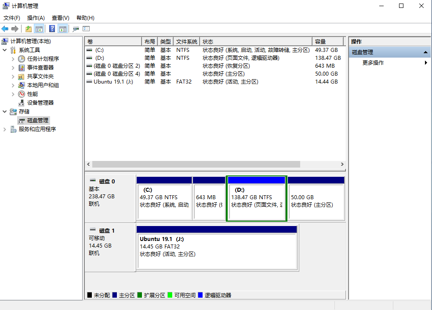Image resolution: width=432 pixels, height=310 pixels.
Task: Select the (D:) volume row in list
Action: [x=215, y=58]
